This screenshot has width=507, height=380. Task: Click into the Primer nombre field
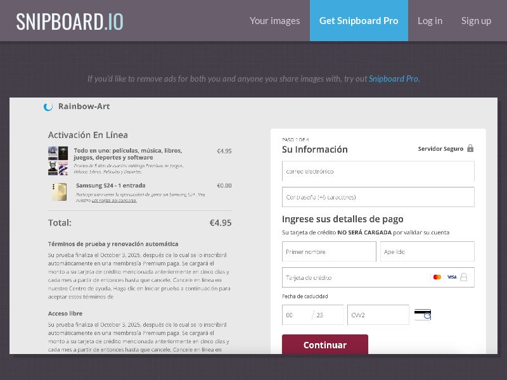coord(329,251)
